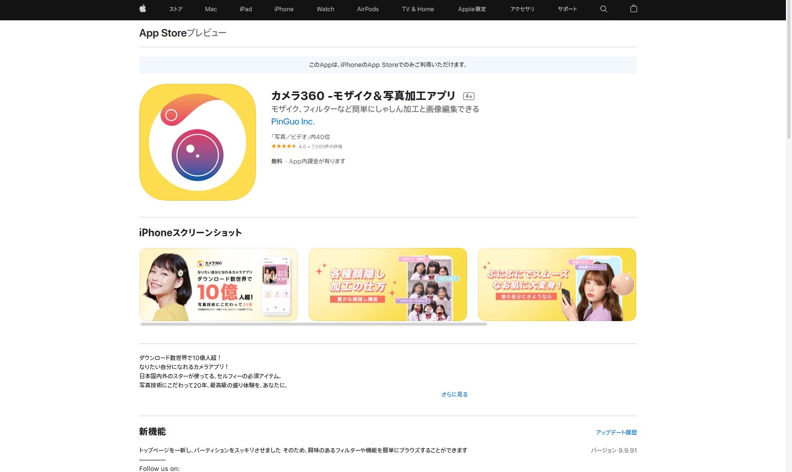Open the PinGuo Inc. developer link
This screenshot has height=472, width=792.
click(293, 121)
